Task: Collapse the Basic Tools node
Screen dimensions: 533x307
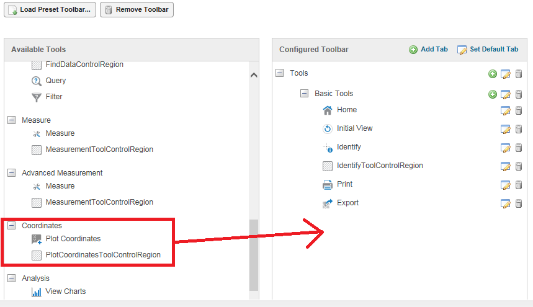Action: (304, 93)
